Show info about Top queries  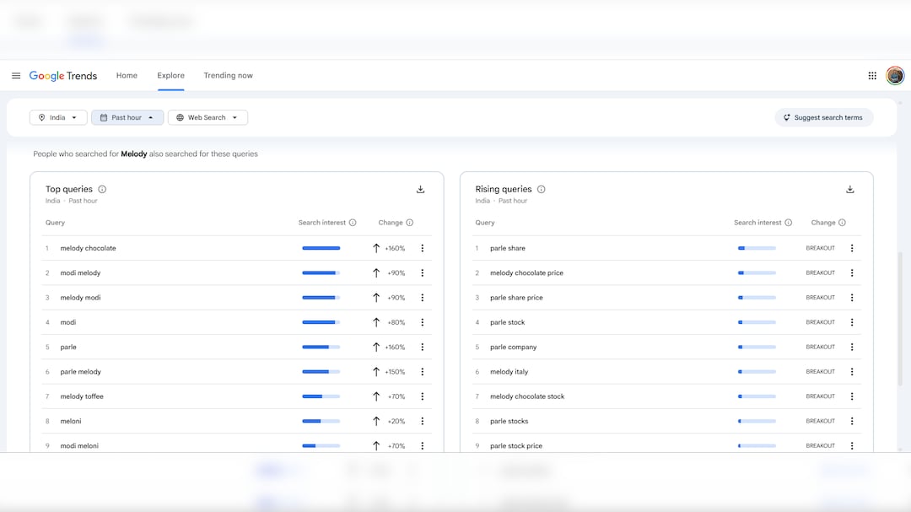[x=102, y=190]
